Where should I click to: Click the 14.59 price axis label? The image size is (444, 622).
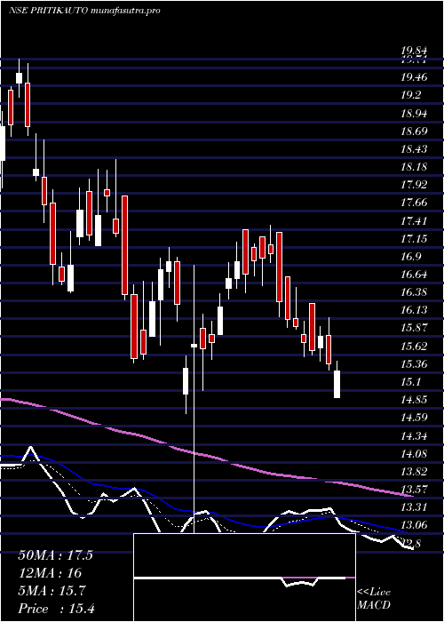coord(414,418)
